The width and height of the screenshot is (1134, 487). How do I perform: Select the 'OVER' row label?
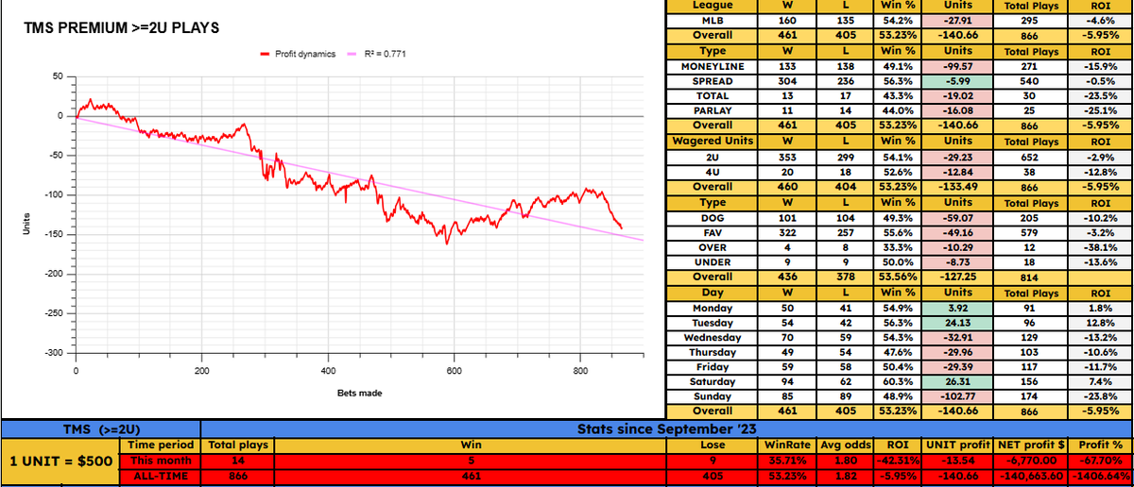(x=713, y=247)
